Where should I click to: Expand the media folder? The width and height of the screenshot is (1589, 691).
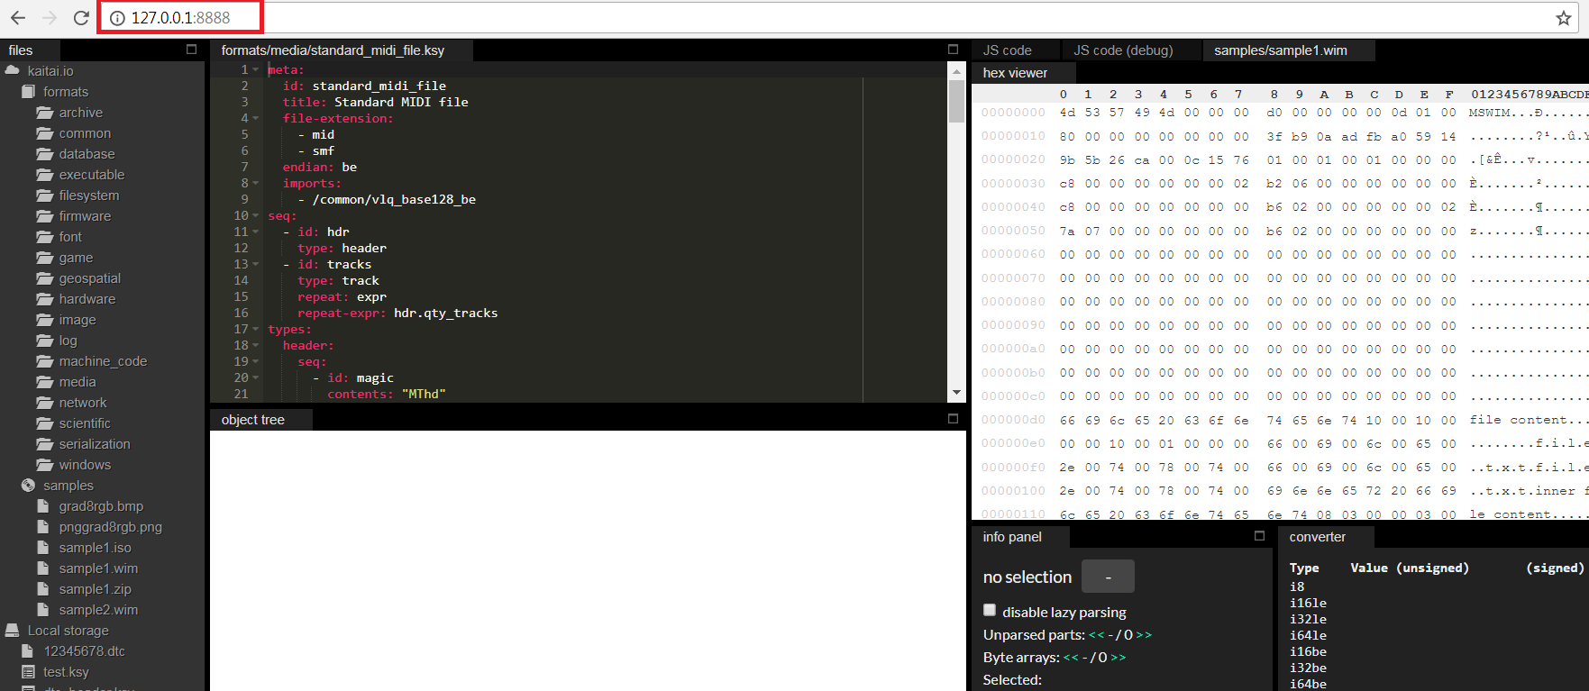[x=77, y=382]
